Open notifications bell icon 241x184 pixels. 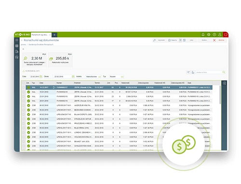[x=203, y=35]
